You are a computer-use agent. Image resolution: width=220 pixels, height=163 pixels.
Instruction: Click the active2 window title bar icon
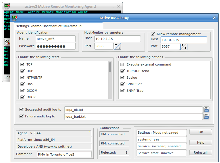point(7,6)
